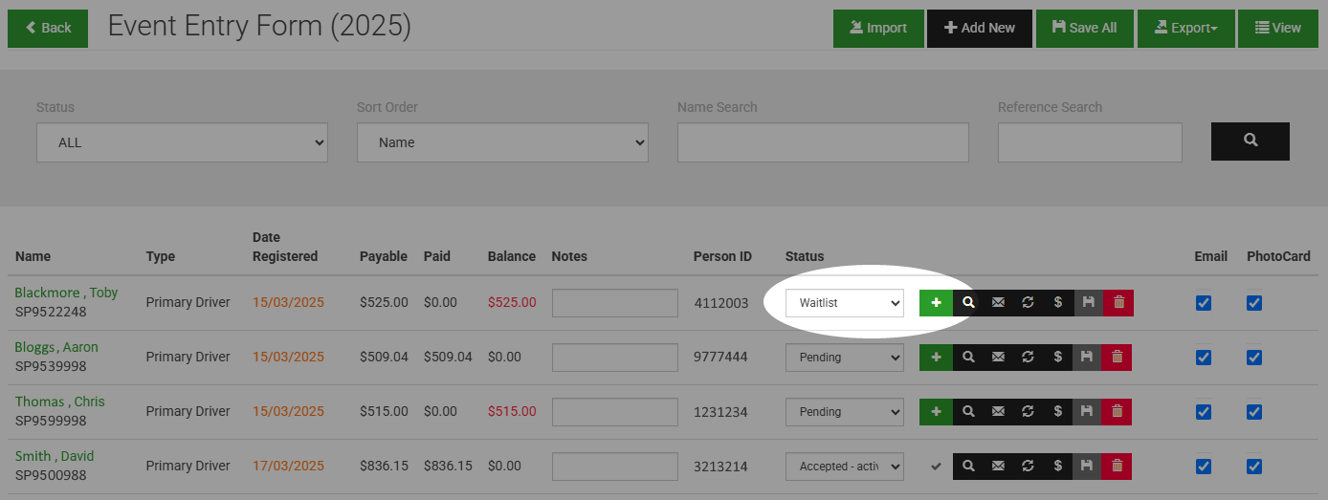Click the envelope email icon for Chris Thomas

pyautogui.click(x=998, y=412)
